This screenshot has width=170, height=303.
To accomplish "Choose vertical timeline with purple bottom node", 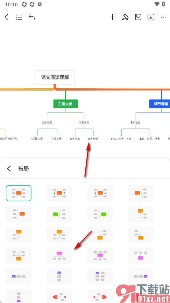I will [19, 296].
